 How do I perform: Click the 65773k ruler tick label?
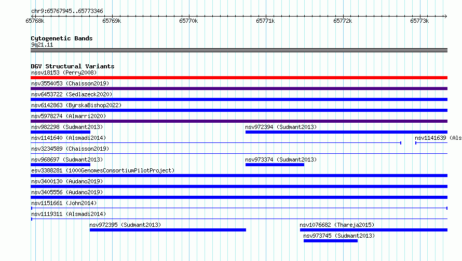pos(419,21)
